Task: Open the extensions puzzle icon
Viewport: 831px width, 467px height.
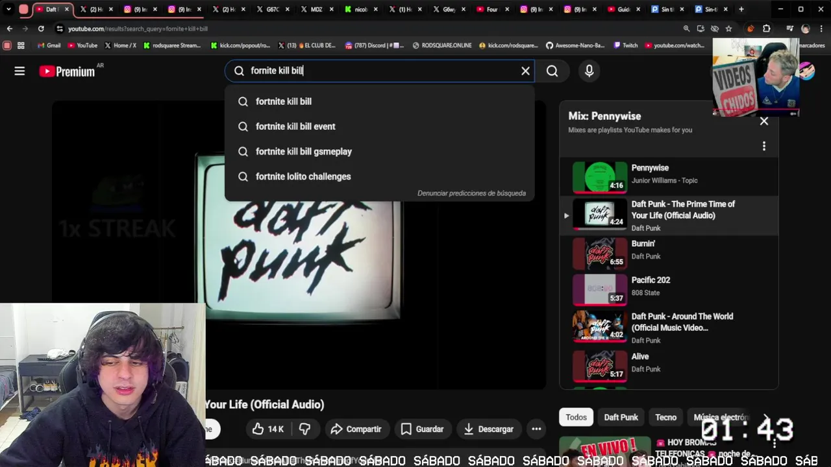Action: click(766, 29)
